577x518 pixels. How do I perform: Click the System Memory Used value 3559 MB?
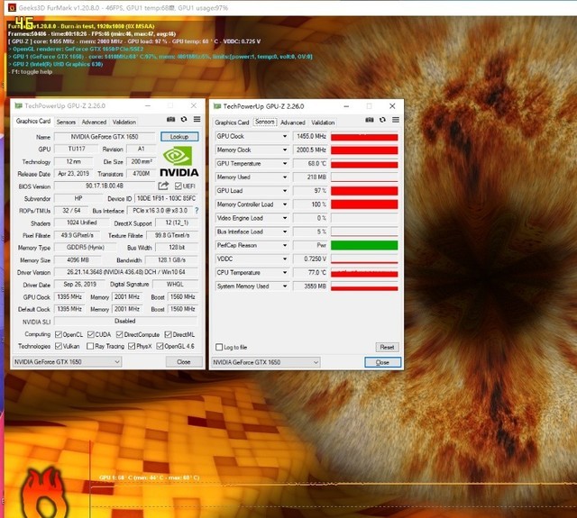tap(310, 286)
